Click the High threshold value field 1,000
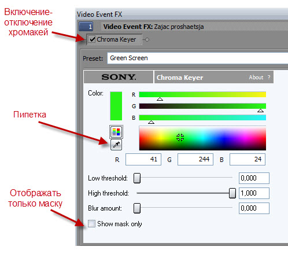This screenshot has height=254, width=288. coord(254,193)
